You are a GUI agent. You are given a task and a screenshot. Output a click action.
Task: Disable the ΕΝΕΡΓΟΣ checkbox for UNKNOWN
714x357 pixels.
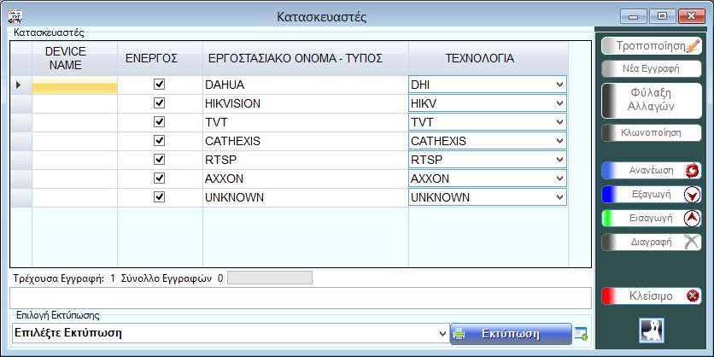coord(159,197)
